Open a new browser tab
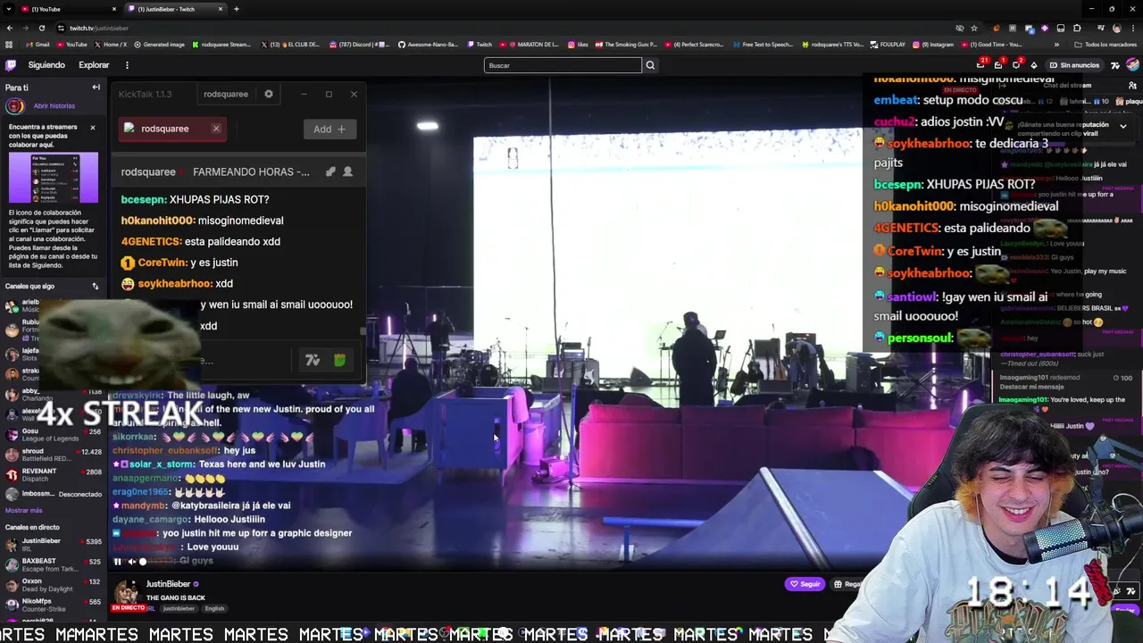The height and width of the screenshot is (643, 1143). (236, 9)
